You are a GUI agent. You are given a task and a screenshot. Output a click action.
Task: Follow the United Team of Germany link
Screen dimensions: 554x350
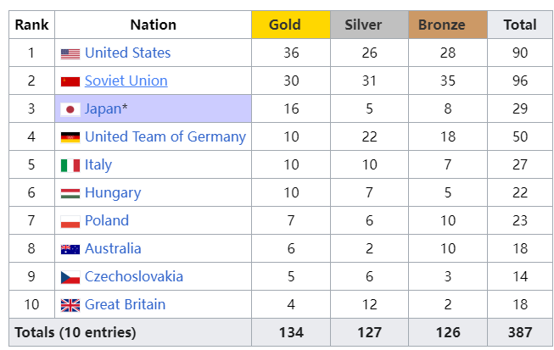coord(165,136)
